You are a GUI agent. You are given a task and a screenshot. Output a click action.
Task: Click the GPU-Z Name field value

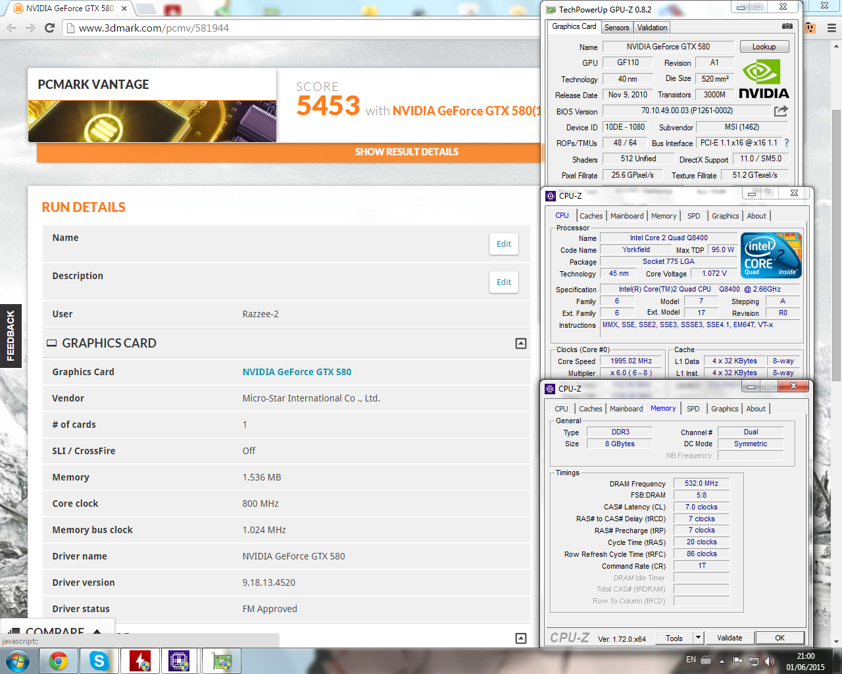668,47
